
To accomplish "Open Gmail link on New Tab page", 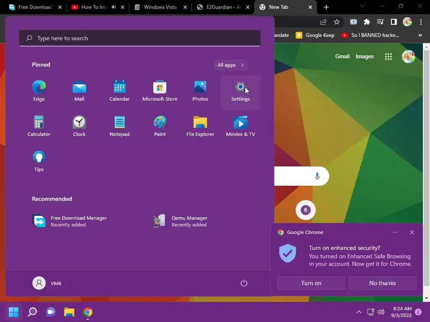I will 342,57.
